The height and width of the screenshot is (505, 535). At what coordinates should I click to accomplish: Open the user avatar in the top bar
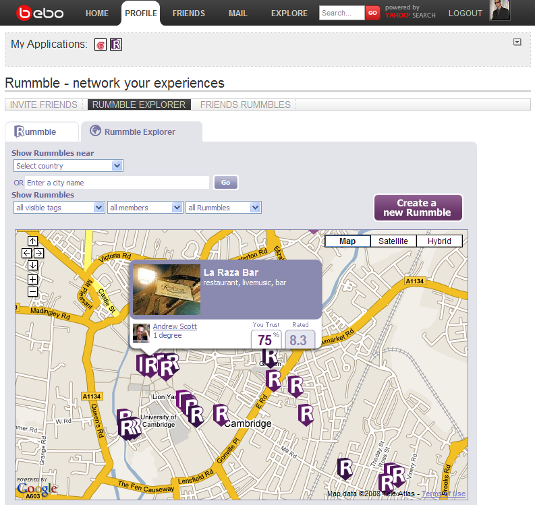(x=499, y=10)
